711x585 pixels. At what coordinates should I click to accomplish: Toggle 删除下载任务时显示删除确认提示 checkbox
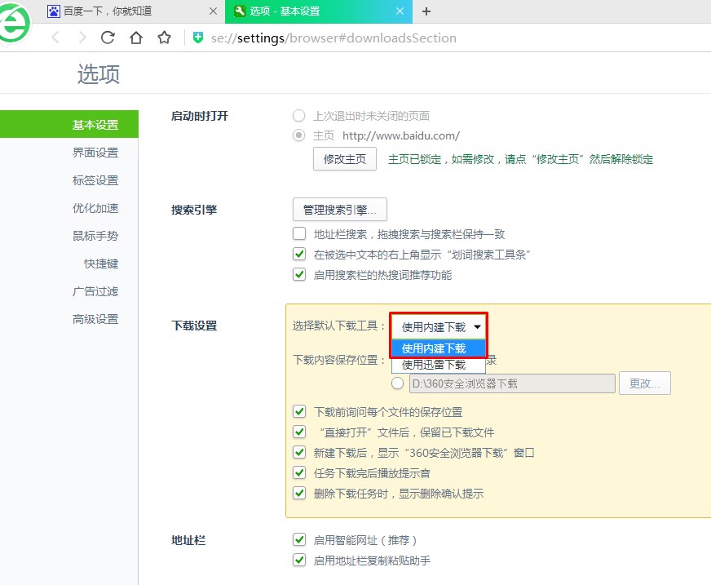(299, 494)
